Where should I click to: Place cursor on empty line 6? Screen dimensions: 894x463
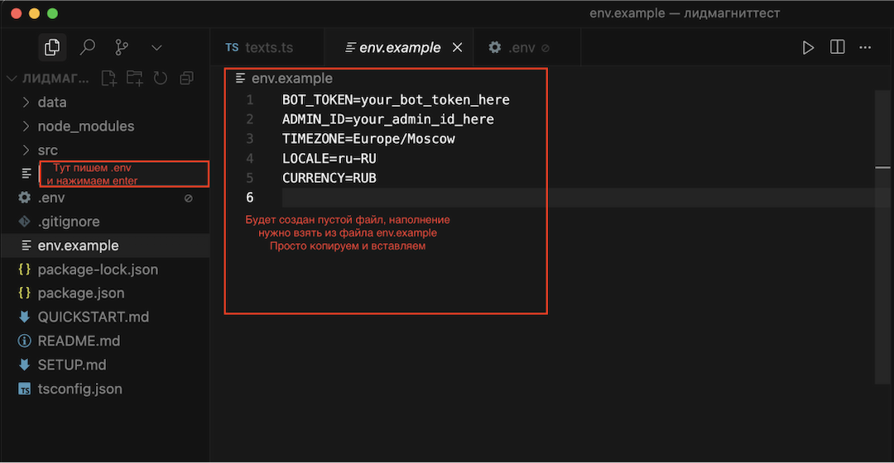click(x=497, y=198)
